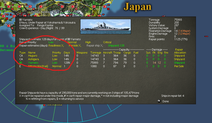Sort repair list by Type column
The width and height of the screenshot is (212, 123).
(x=22, y=53)
